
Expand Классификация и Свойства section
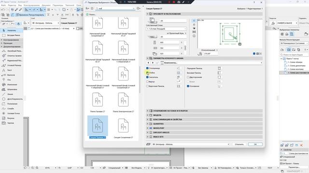coord(147,120)
